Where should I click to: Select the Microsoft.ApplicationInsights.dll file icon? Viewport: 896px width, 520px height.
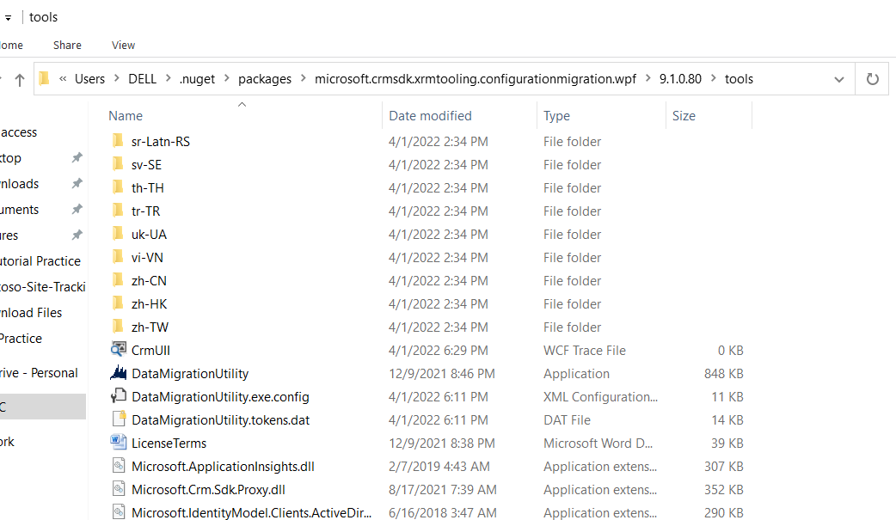(x=119, y=467)
